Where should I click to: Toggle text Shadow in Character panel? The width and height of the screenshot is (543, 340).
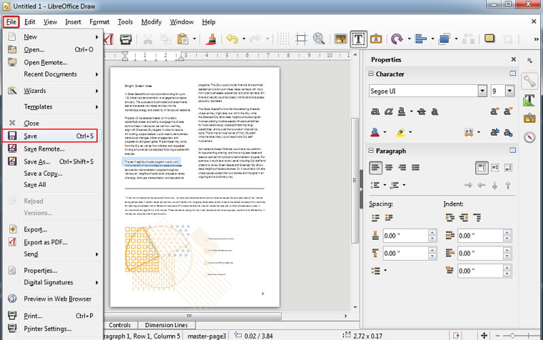click(x=435, y=111)
